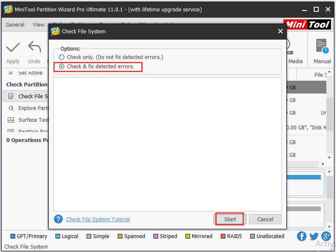Screen dimensions: 336x252
Task: Click the blue help question icon
Action: [58, 219]
